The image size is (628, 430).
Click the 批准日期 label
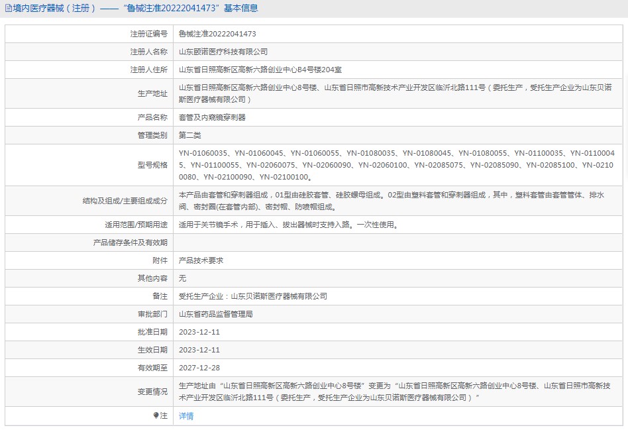[x=152, y=332]
